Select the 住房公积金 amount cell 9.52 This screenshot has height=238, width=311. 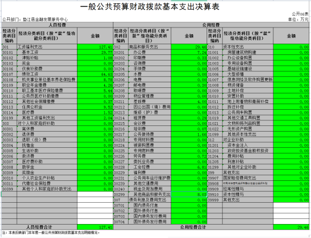click(x=95, y=107)
